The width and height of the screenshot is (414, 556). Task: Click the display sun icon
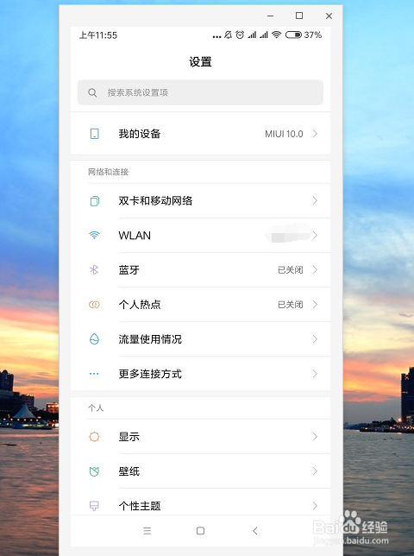(x=94, y=437)
